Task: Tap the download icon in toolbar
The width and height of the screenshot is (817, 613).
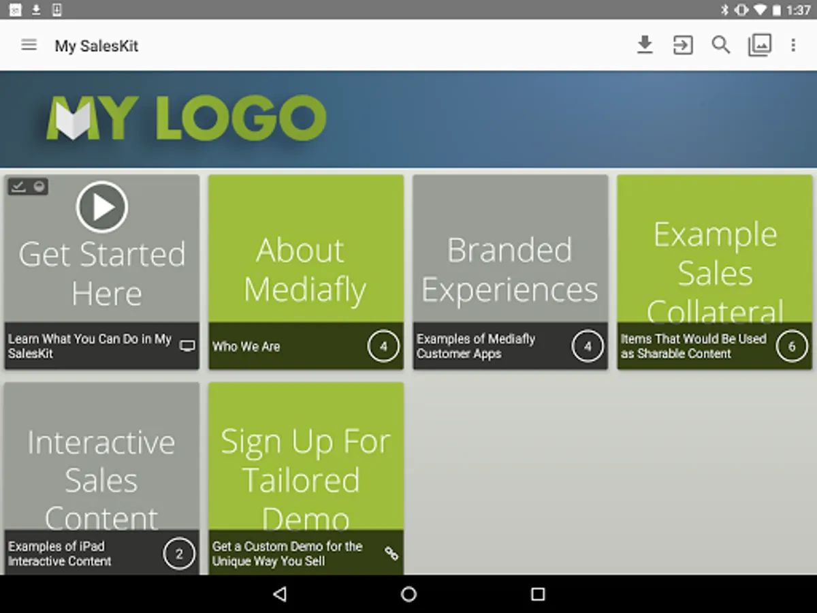Action: coord(644,45)
